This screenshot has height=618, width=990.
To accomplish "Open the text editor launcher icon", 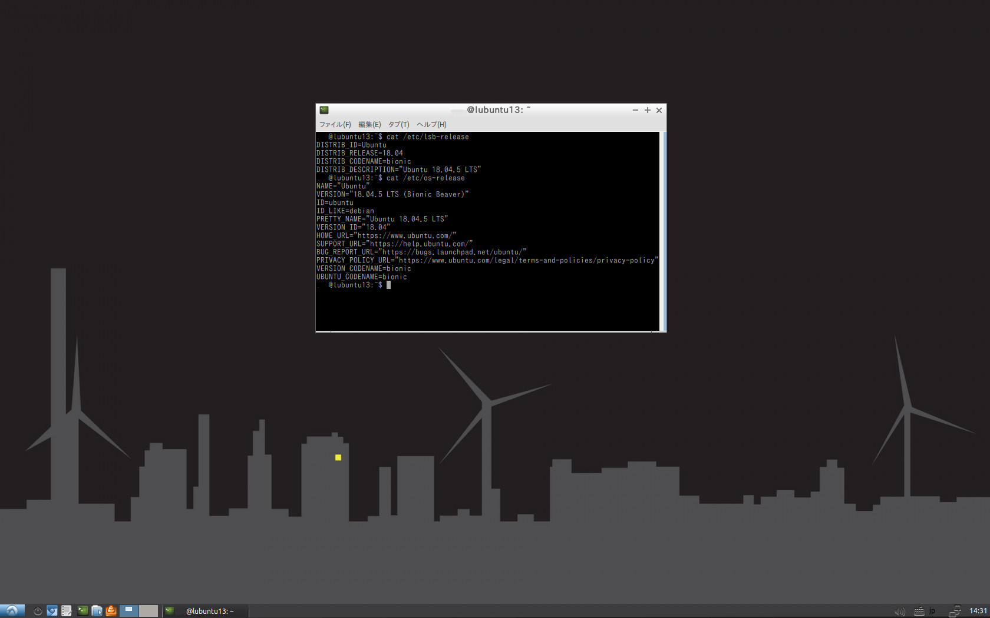I will [67, 611].
